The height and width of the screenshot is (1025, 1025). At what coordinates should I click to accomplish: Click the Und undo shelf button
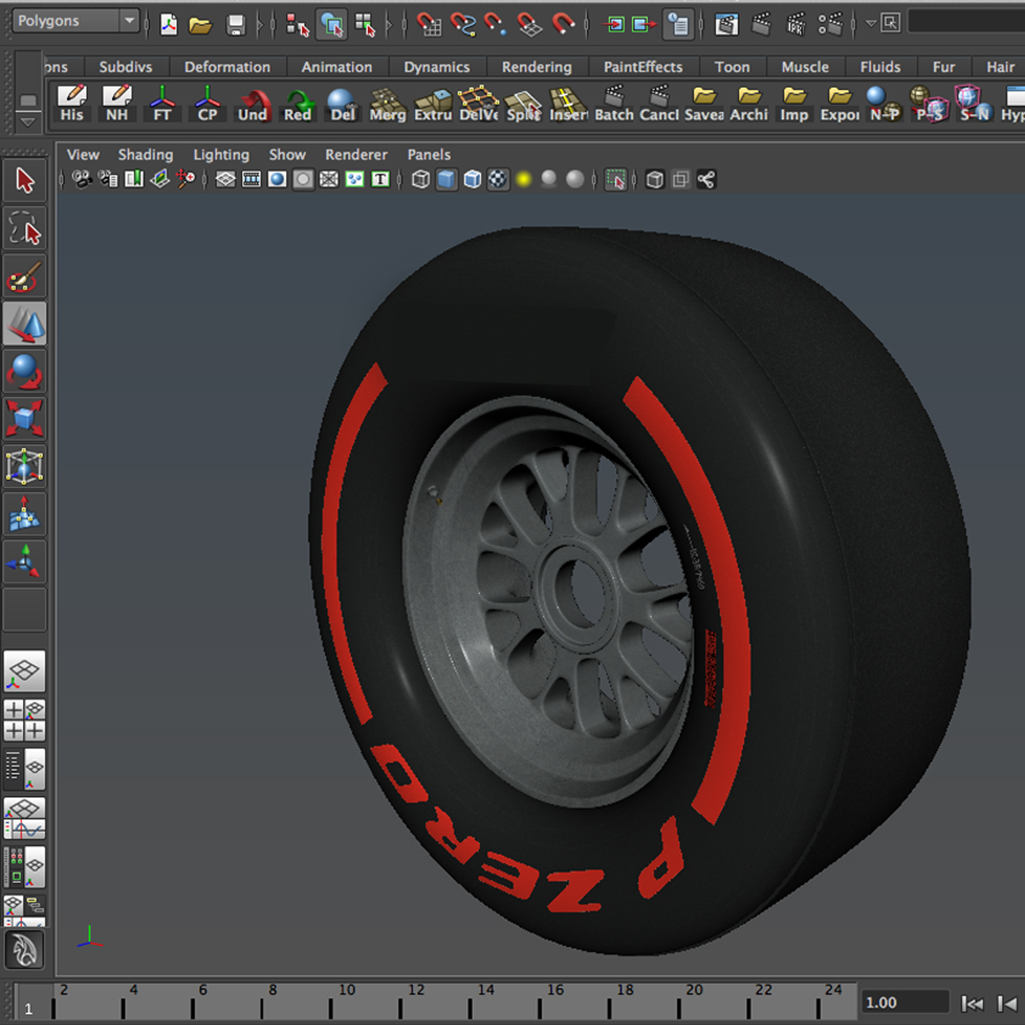(x=253, y=105)
